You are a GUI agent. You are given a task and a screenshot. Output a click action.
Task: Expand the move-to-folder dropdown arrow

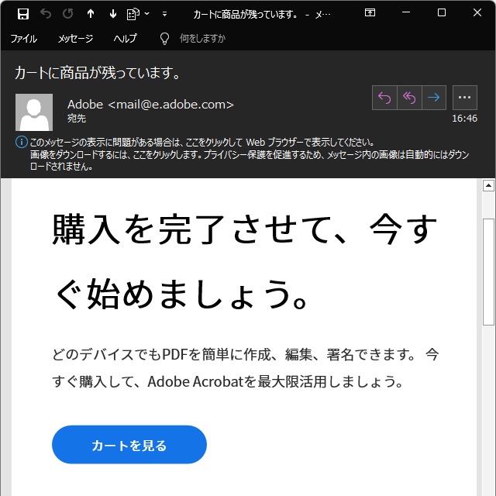(x=147, y=14)
